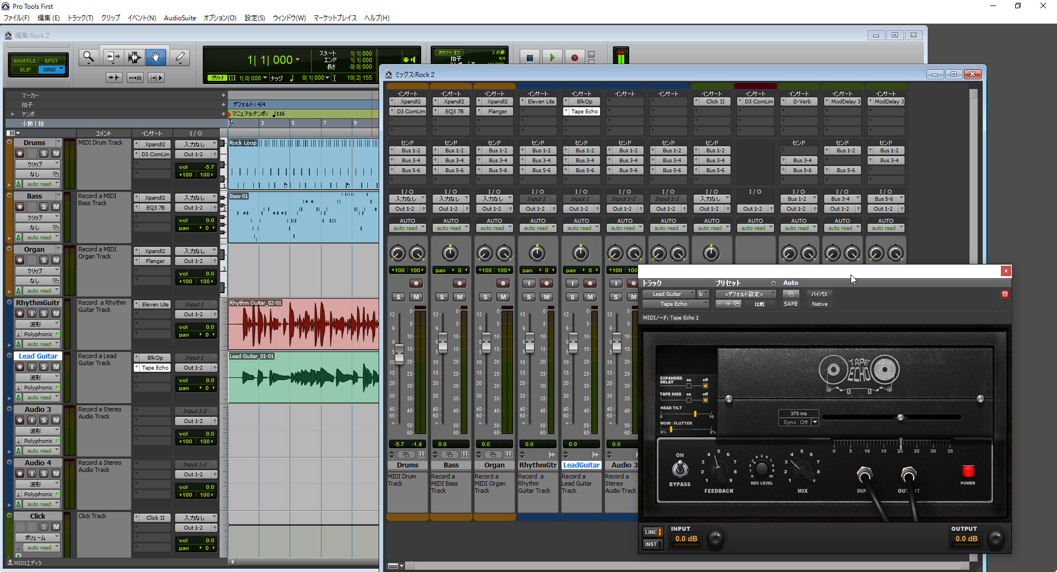Open the オプション(O) menu
Image resolution: width=1057 pixels, height=572 pixels.
click(220, 18)
